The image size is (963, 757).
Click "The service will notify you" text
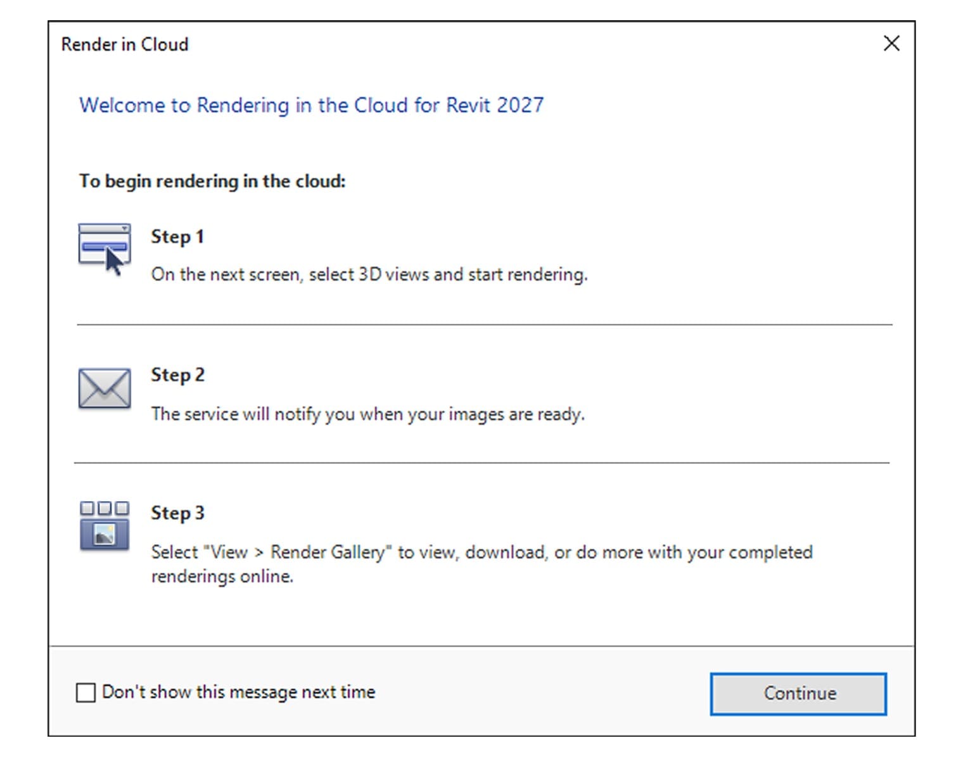click(253, 414)
